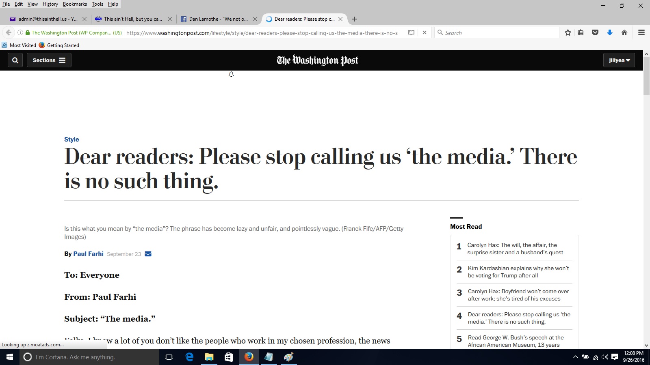Open the Bookmarks menu

click(x=75, y=4)
